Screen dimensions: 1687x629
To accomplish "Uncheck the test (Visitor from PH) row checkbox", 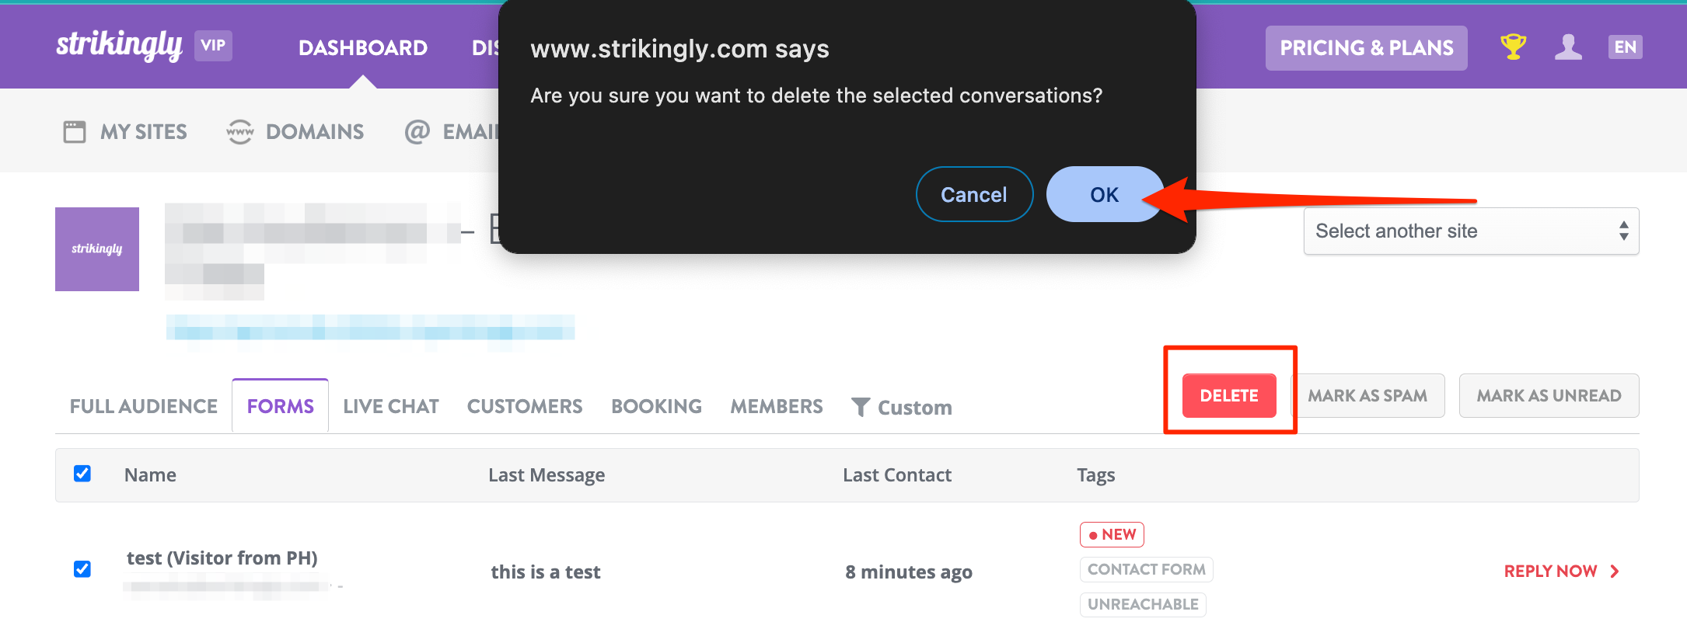I will coord(82,569).
